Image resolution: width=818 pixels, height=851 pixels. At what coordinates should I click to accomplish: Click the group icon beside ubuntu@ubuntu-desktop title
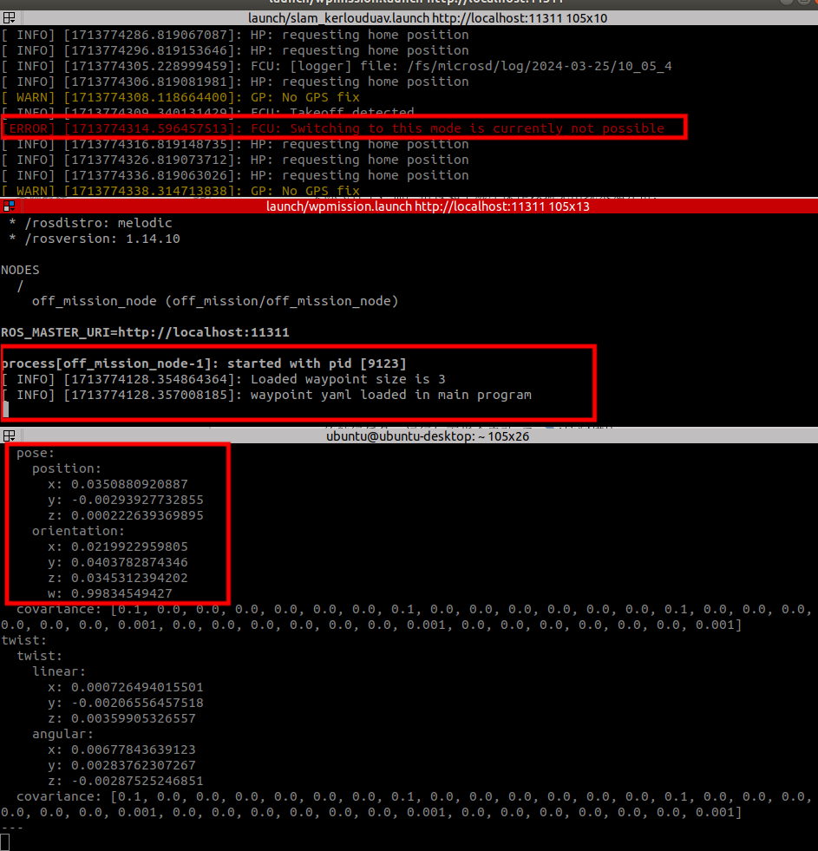tap(9, 436)
